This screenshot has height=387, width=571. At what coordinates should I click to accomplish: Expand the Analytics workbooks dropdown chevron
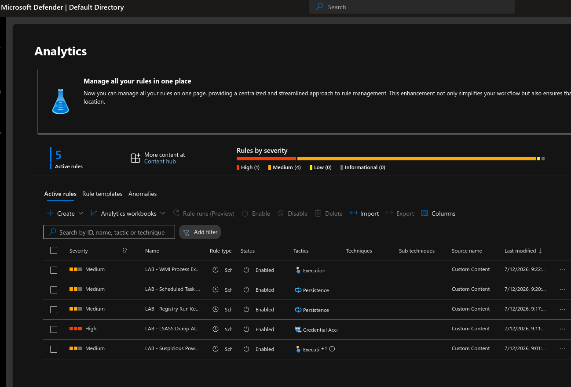point(163,213)
